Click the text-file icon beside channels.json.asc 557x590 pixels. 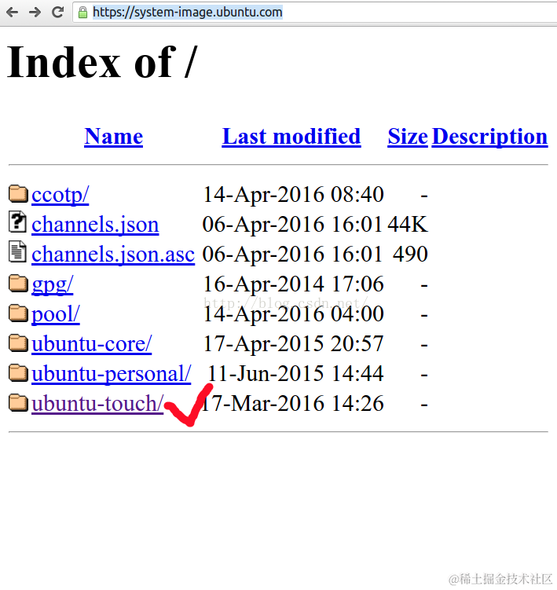point(17,251)
